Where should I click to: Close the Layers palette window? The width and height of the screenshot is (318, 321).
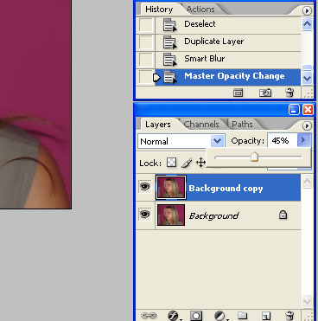click(x=308, y=110)
